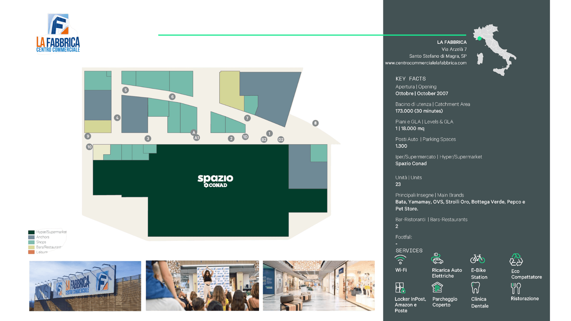Select map marker D2
Screen dimensions: 571x321
point(281,139)
